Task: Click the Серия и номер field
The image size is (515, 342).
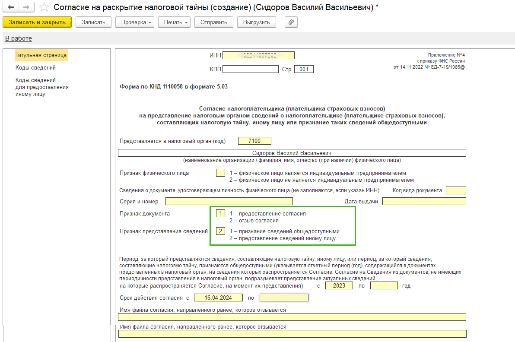Action: tap(229, 201)
